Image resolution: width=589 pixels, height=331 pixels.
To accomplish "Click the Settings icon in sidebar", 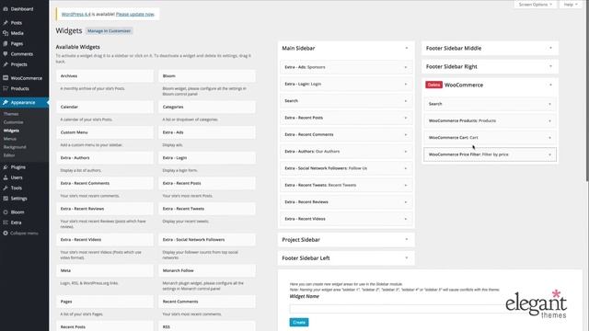I will click(6, 199).
